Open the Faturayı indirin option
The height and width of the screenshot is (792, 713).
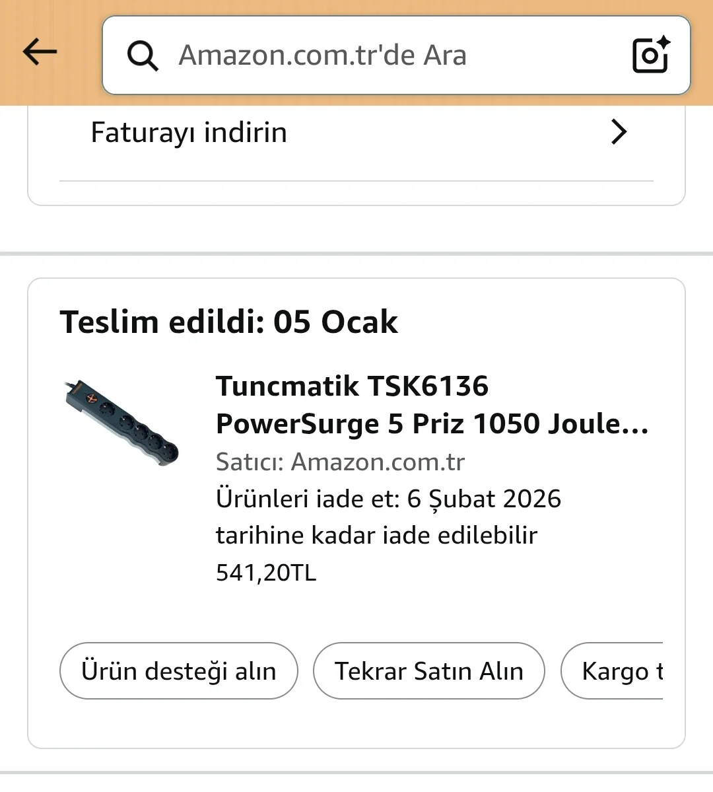coord(189,133)
